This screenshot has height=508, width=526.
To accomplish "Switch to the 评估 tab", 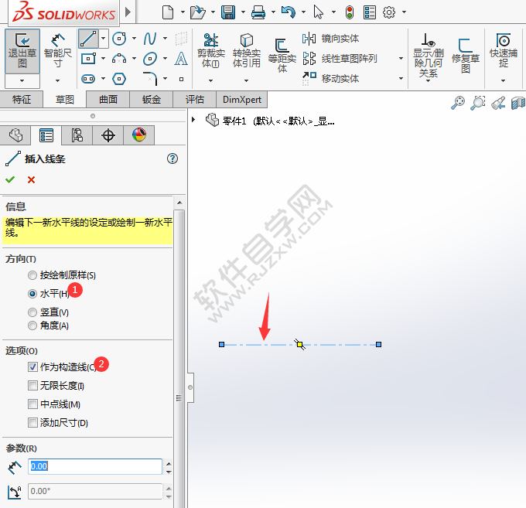I will 195,100.
